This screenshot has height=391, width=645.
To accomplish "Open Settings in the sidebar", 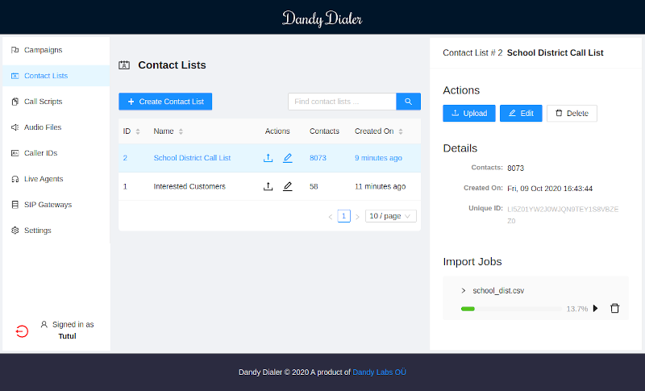I will click(56, 231).
